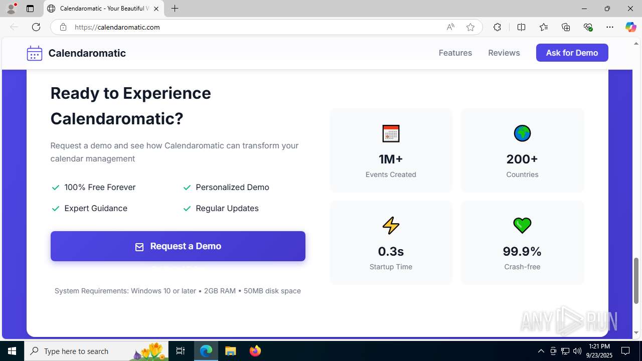
Task: Click the checkmark beside Personalized Demo
Action: coord(187,188)
